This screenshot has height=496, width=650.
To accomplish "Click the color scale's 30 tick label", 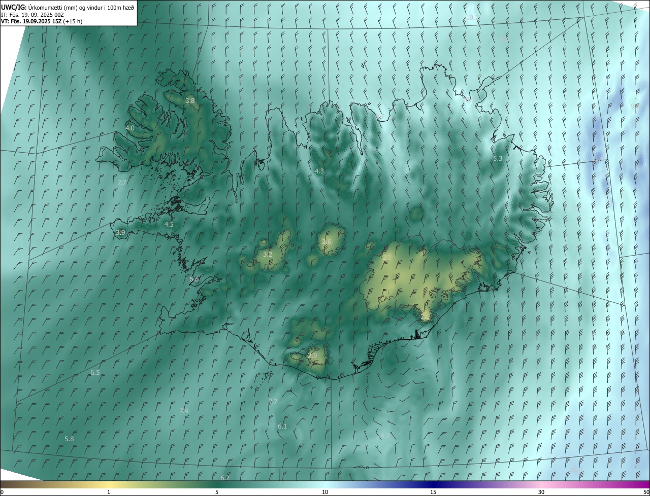I will coord(541,492).
